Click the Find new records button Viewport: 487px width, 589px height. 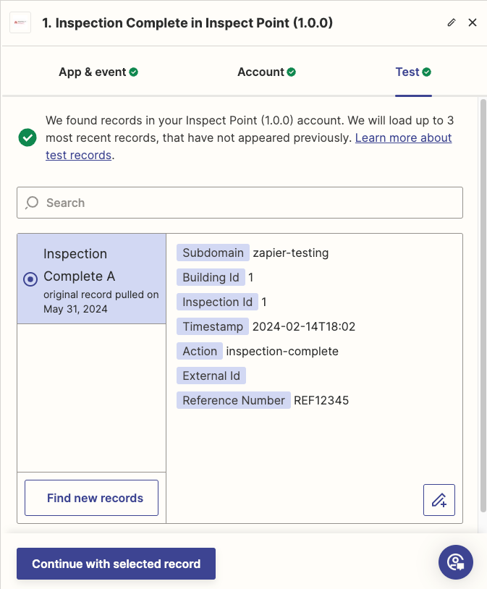pyautogui.click(x=91, y=498)
